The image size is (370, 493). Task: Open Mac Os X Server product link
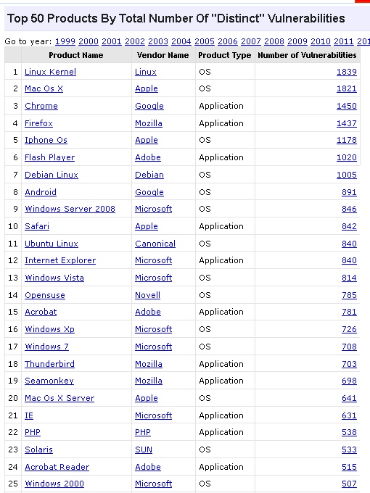point(59,398)
